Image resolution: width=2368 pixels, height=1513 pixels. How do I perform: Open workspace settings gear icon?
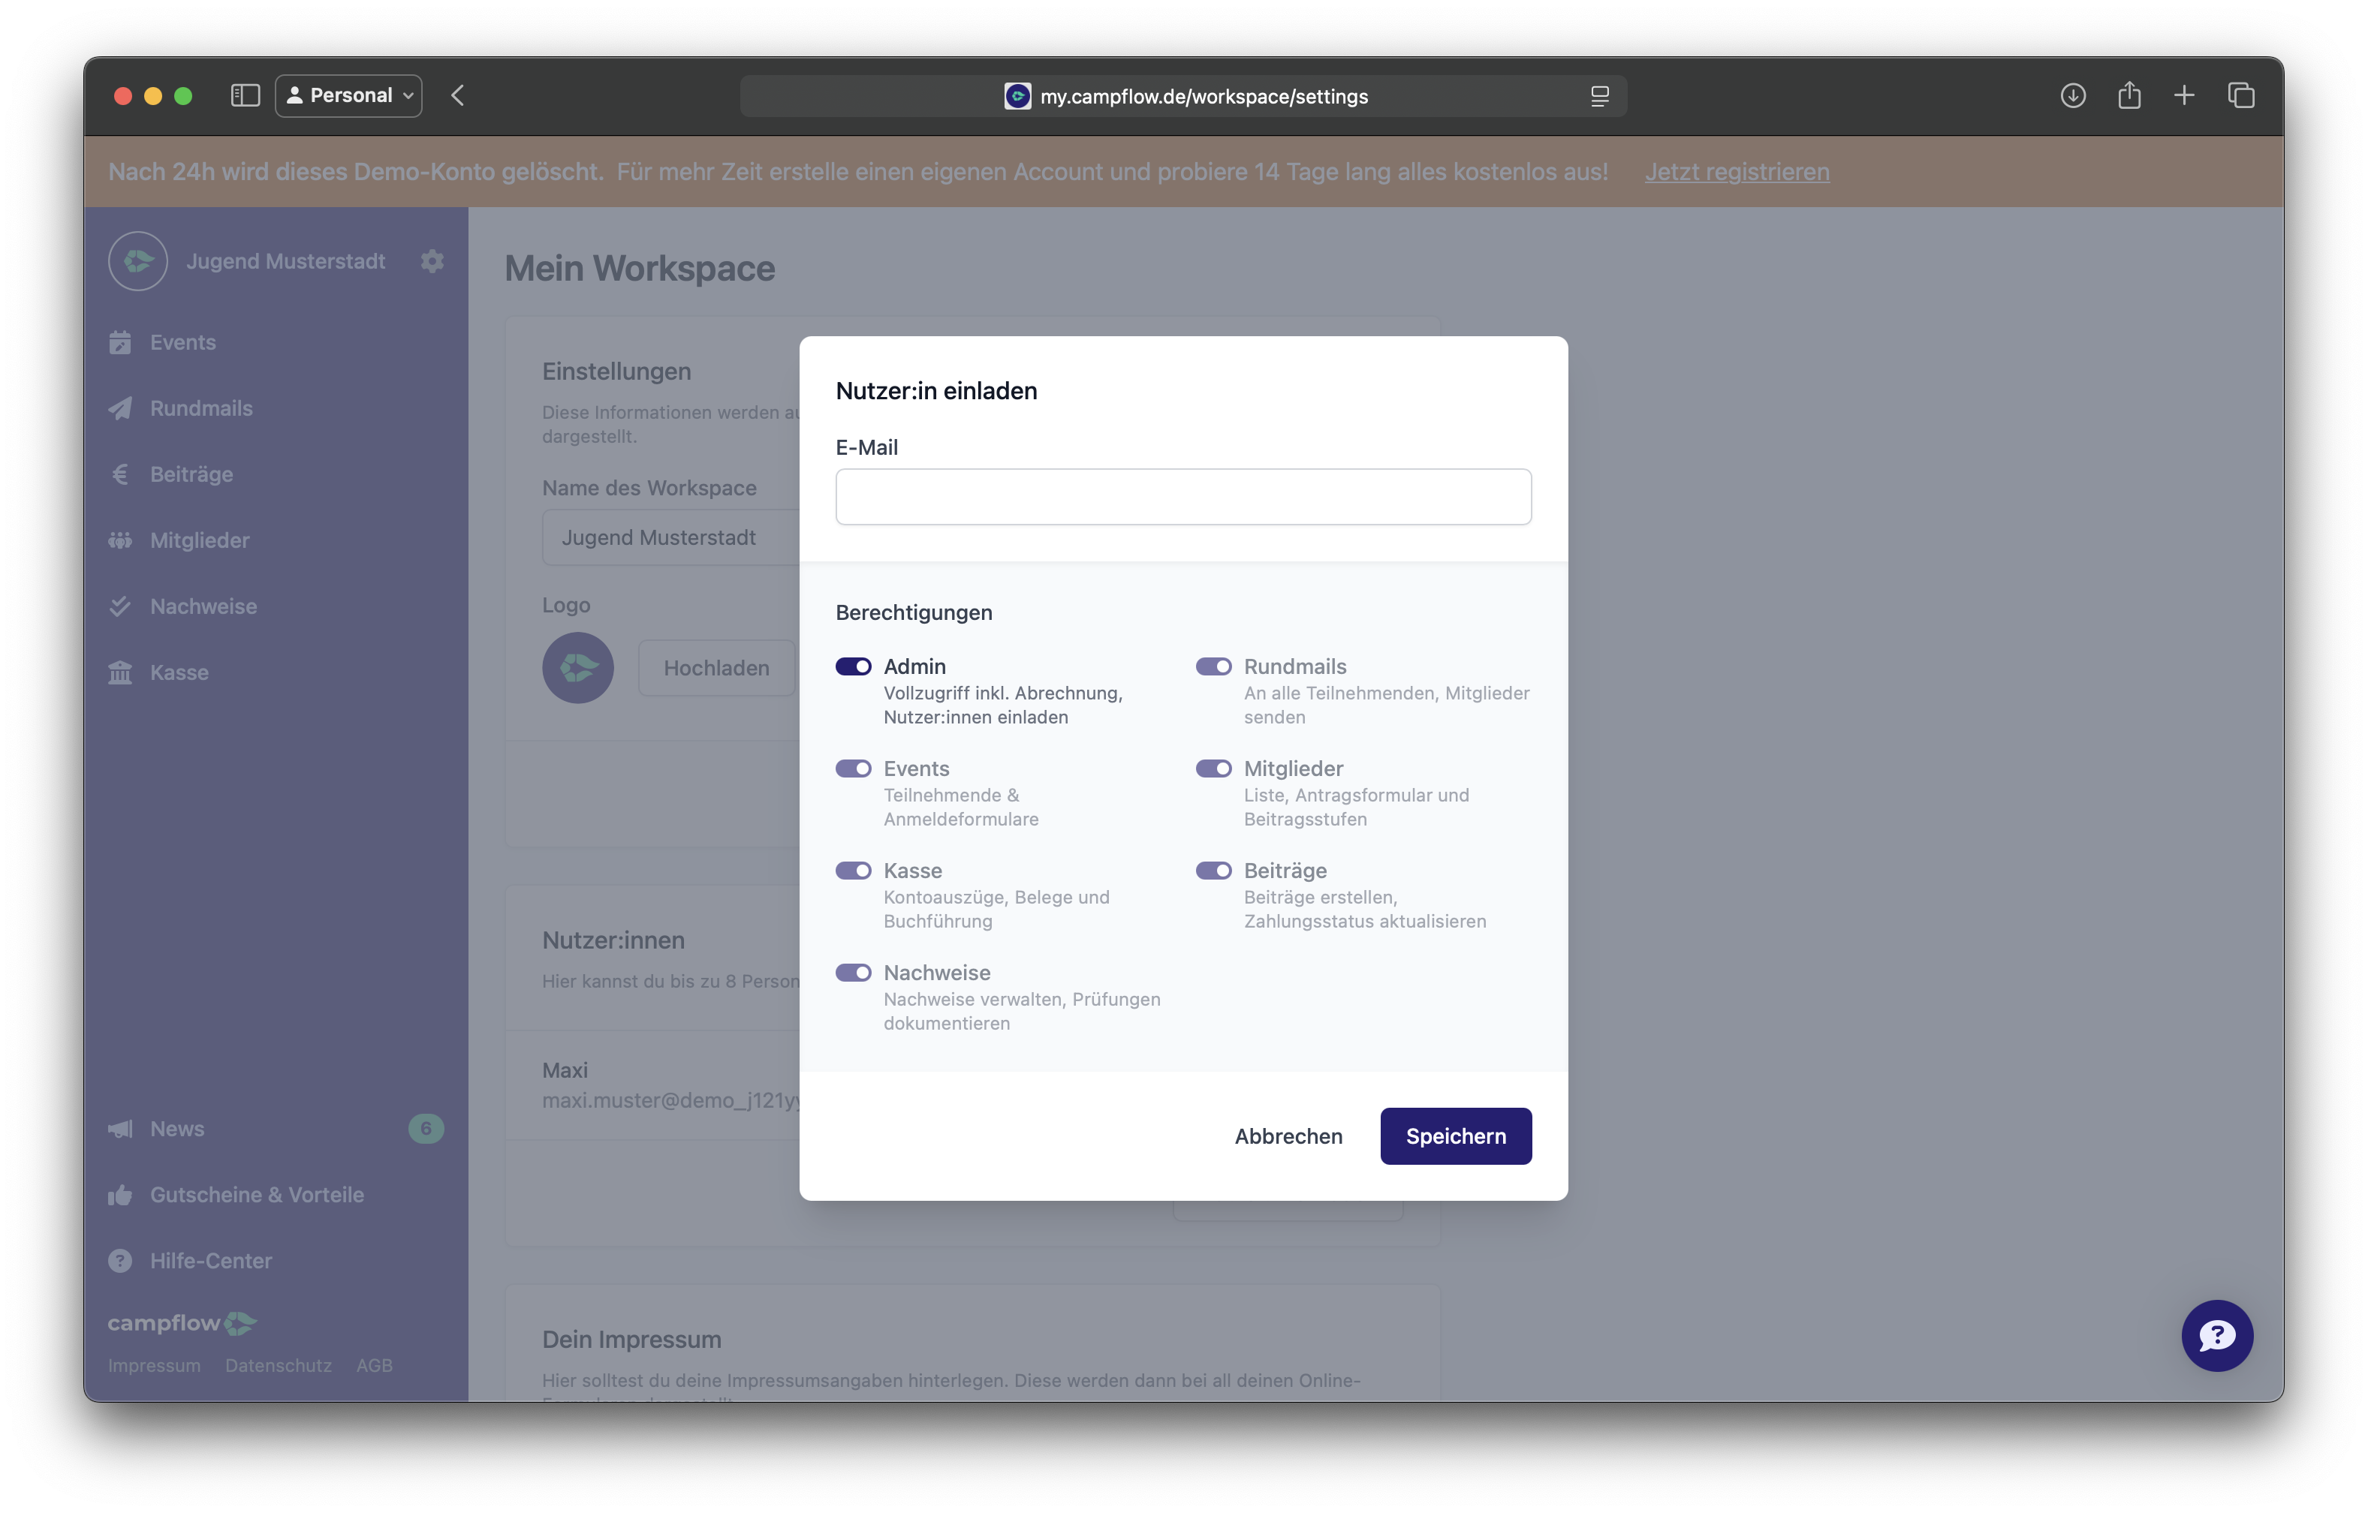432,260
